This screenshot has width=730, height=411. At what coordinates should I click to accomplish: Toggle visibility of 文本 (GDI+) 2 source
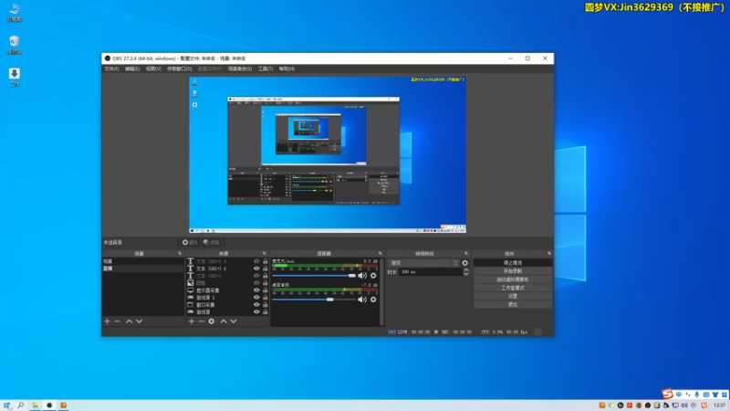[256, 269]
